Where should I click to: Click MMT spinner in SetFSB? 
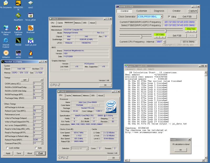pyautogui.click(x=165, y=42)
